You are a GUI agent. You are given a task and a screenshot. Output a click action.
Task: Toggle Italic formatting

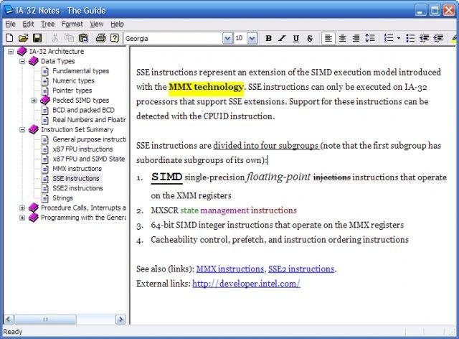[x=282, y=38]
